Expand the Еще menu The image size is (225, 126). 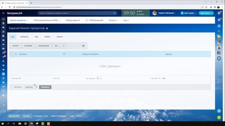click(x=126, y=20)
